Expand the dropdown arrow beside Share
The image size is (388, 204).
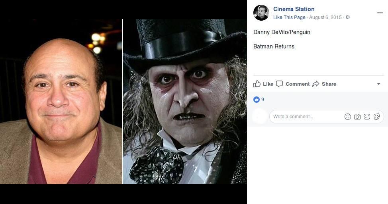click(378, 84)
